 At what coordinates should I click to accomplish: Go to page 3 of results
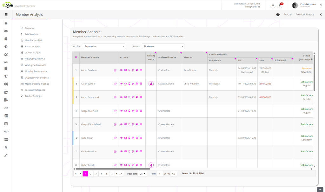[x=96, y=174]
